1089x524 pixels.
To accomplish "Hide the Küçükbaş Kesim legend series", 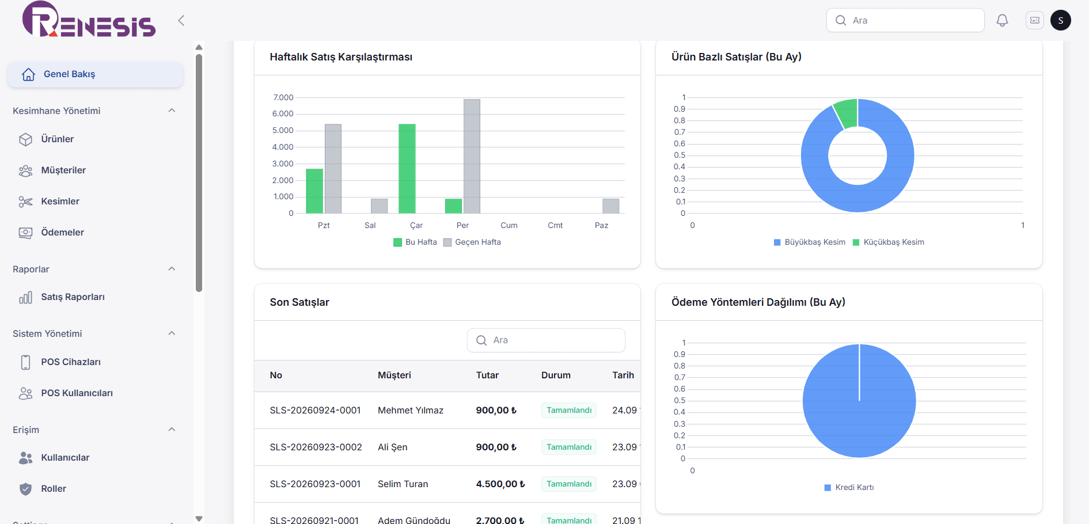I will tap(888, 242).
